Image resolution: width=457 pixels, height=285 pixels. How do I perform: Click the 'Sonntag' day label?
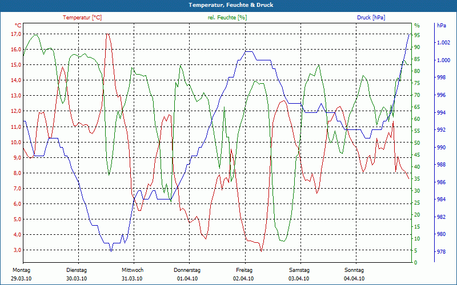click(x=354, y=270)
